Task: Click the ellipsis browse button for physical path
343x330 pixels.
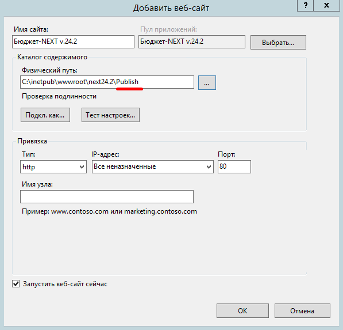Action: [207, 82]
